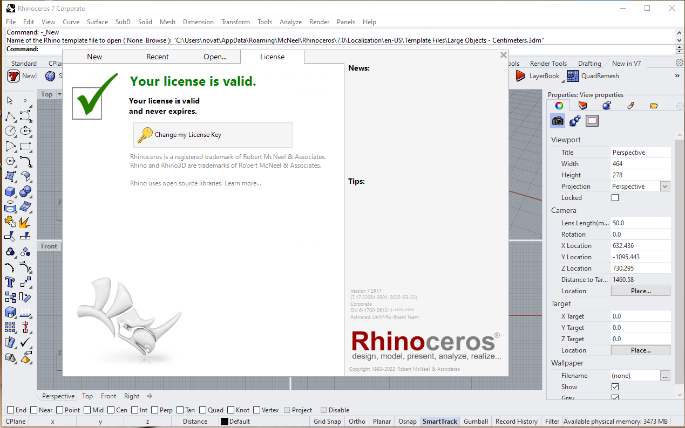The width and height of the screenshot is (685, 428).
Task: Select the Boolean union spheres tool
Action: coord(25,191)
